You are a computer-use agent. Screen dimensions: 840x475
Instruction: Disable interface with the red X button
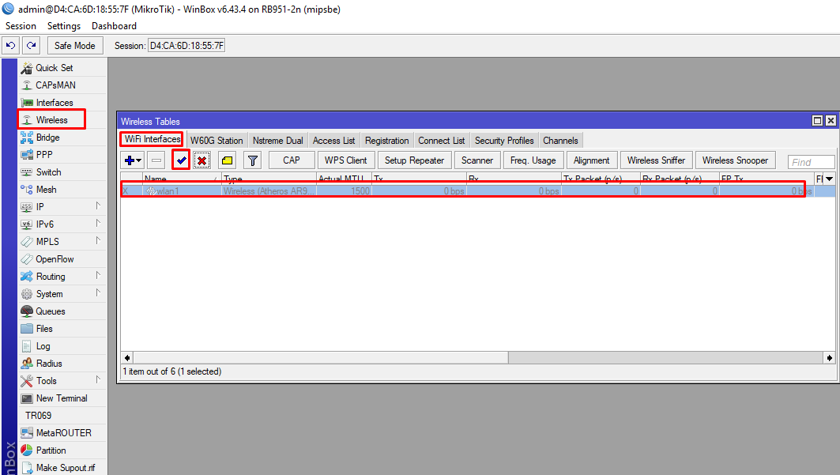tap(202, 160)
